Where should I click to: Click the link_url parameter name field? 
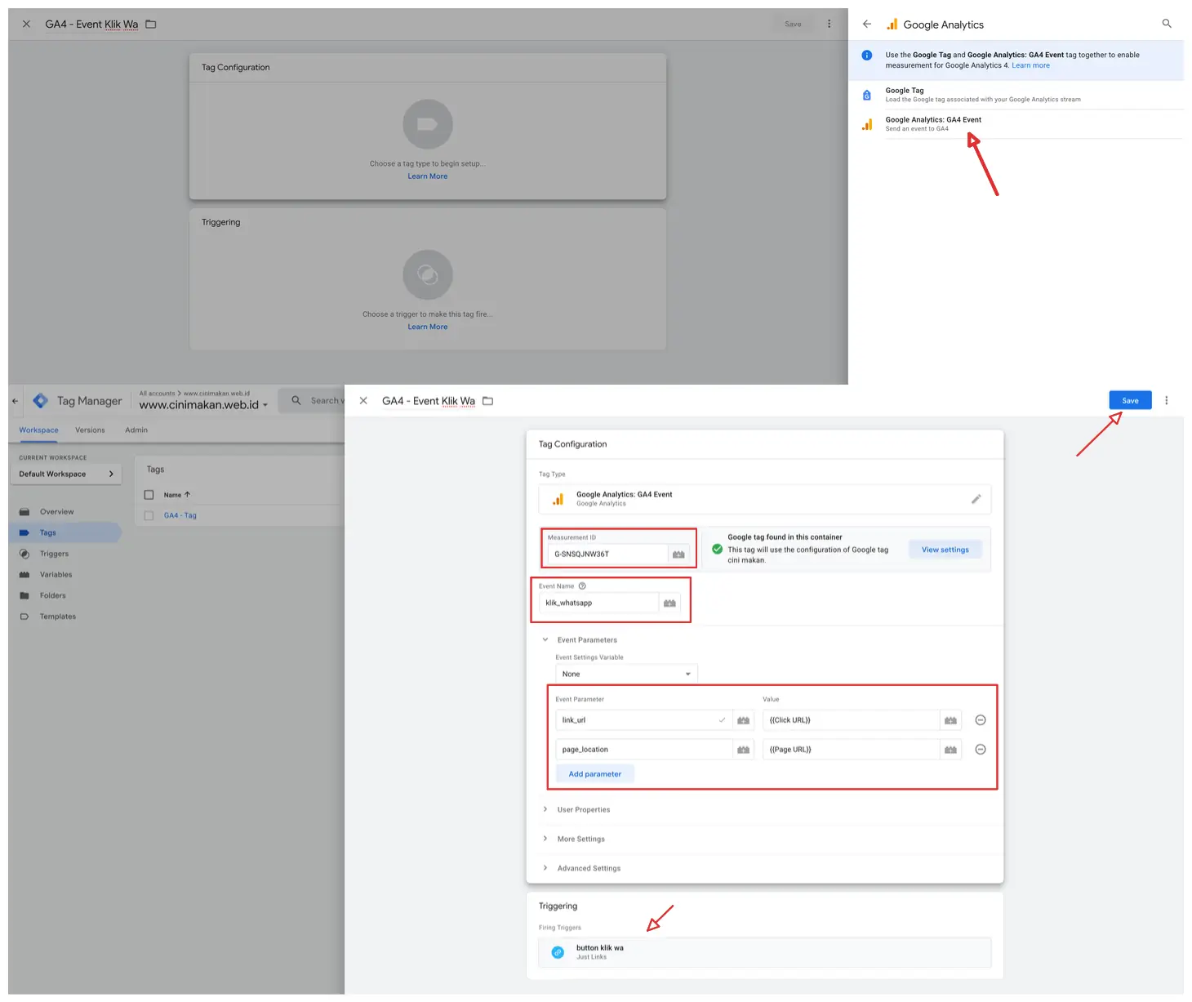pos(643,720)
